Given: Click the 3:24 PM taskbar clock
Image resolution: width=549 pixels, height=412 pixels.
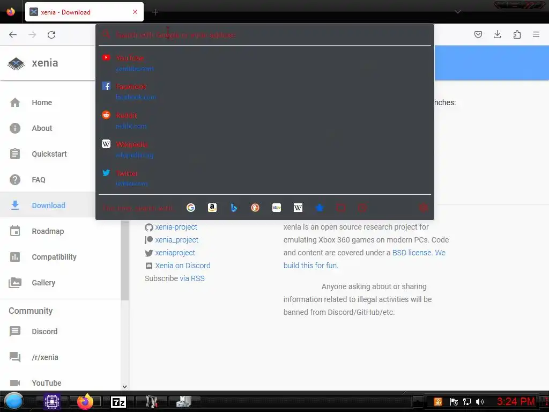Looking at the screenshot, I should pos(516,401).
